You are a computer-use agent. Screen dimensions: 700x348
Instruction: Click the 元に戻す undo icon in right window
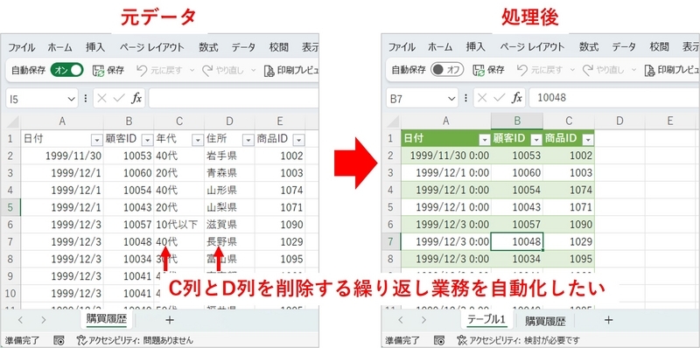pos(521,70)
